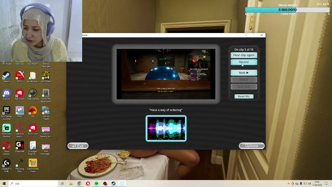Click the OBS Studio desktop label
Image resolution: width=332 pixels, height=187 pixels.
6,64
